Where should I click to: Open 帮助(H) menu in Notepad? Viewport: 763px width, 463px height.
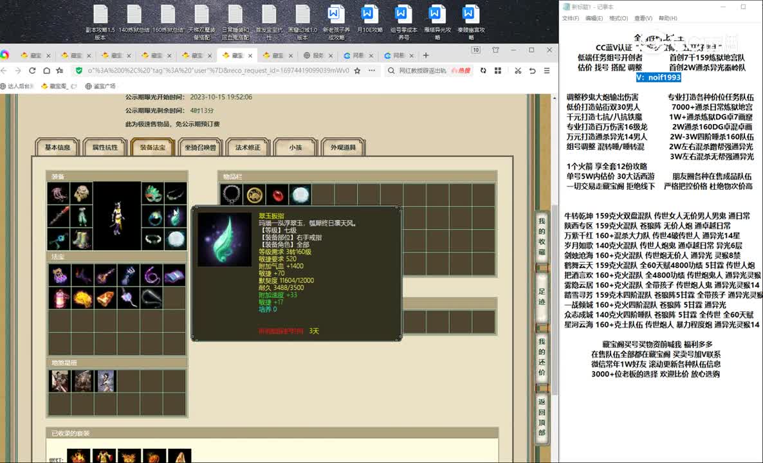[668, 18]
